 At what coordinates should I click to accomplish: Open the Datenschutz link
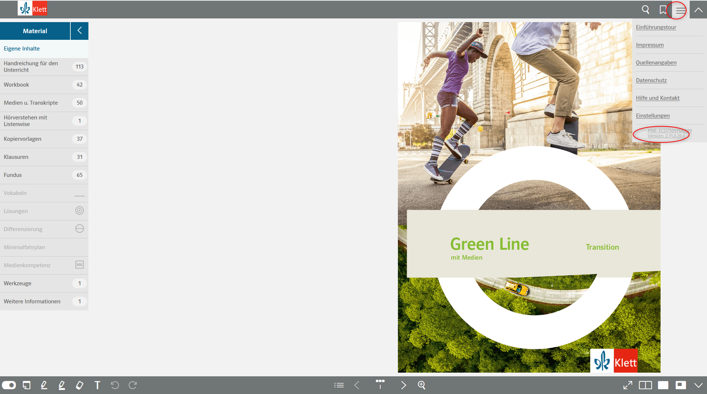[x=651, y=80]
